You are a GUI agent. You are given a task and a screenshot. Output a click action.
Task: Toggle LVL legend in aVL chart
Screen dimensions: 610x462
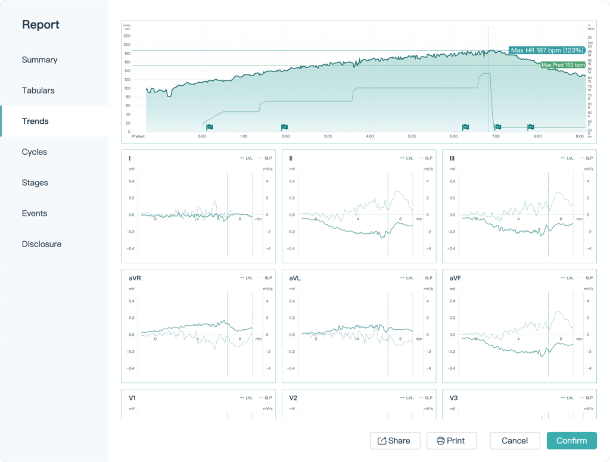pyautogui.click(x=407, y=278)
